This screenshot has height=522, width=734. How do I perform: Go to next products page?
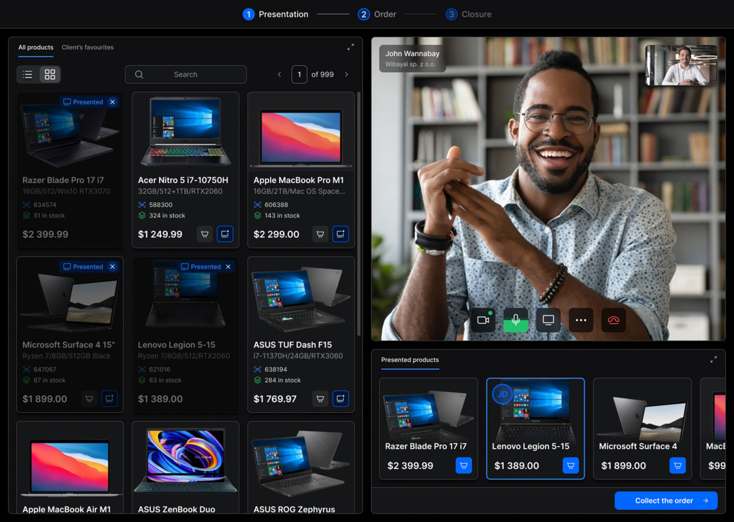[346, 74]
